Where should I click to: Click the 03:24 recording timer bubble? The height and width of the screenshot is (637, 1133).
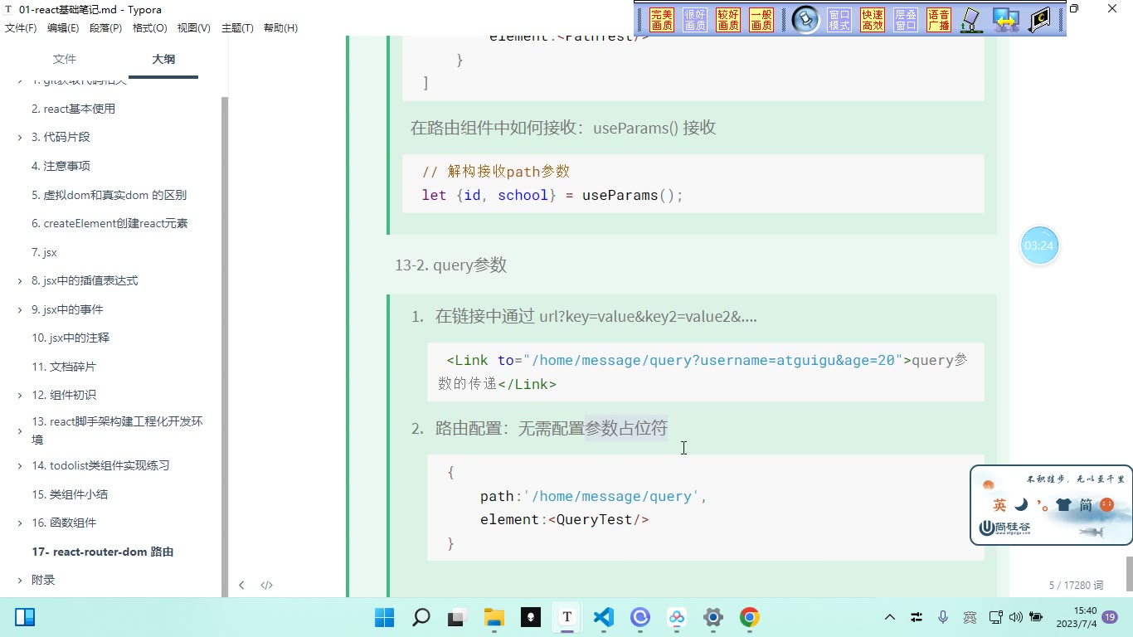[1039, 246]
